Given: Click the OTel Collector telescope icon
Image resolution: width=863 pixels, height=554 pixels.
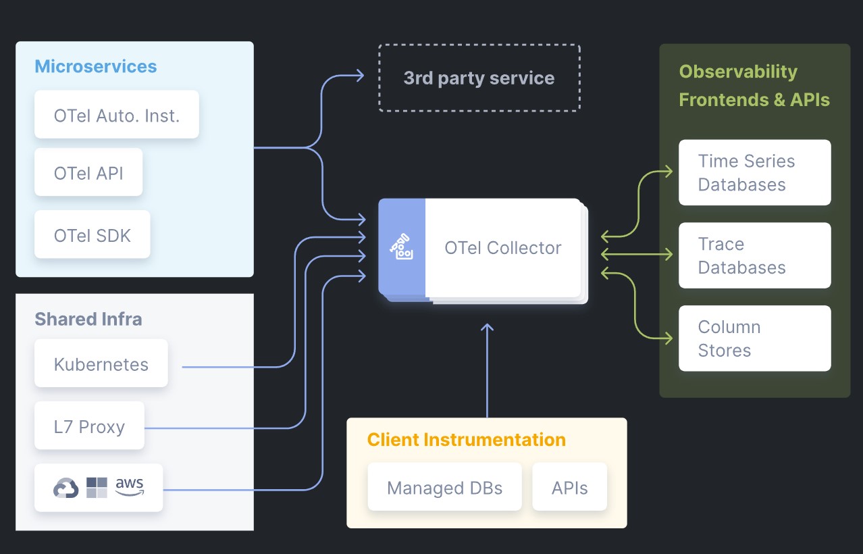Looking at the screenshot, I should (401, 247).
